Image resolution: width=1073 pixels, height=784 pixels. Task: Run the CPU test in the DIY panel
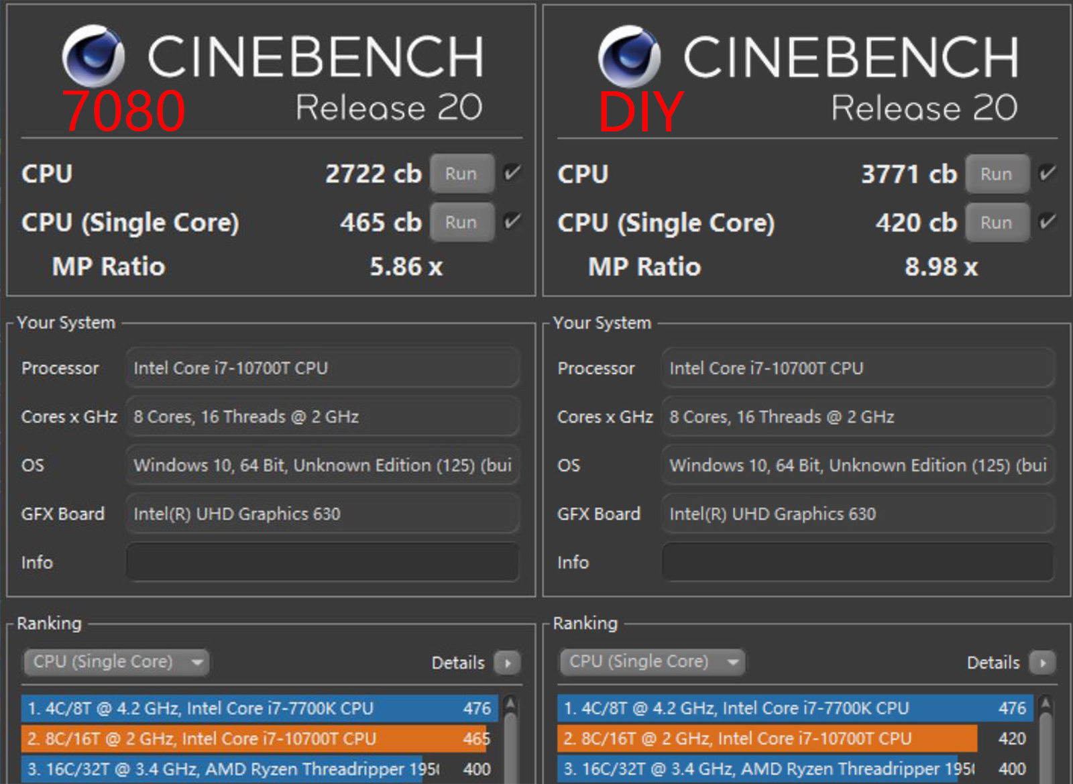(997, 174)
